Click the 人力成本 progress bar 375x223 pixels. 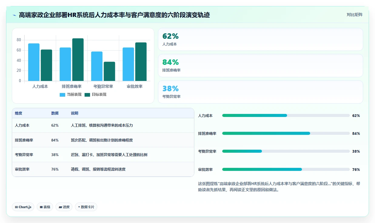pos(286,115)
